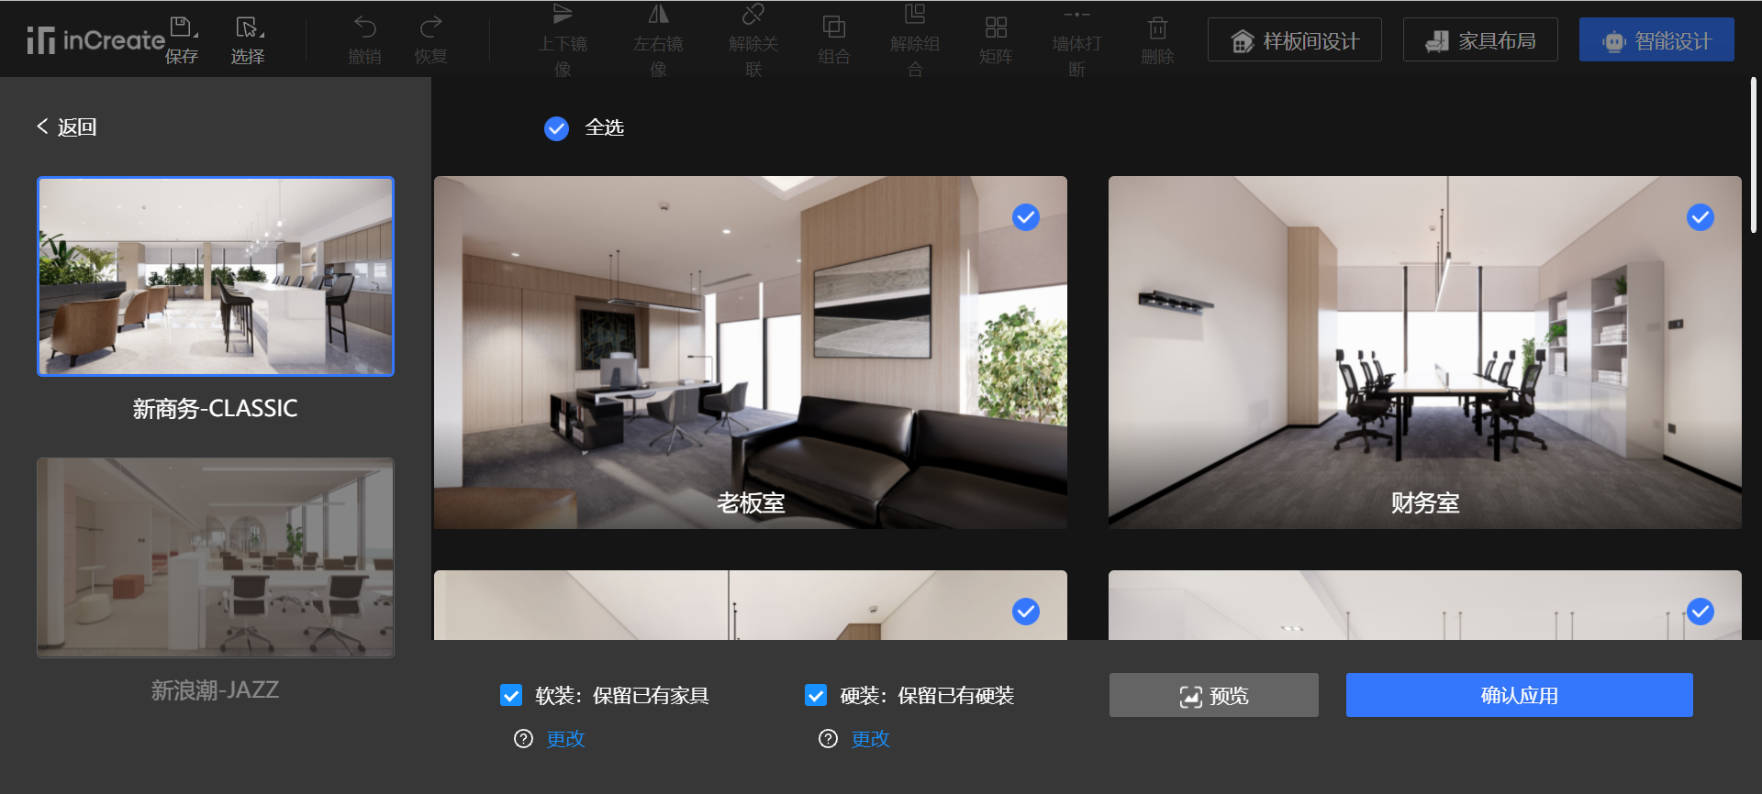1762x794 pixels.
Task: Toggle 软装: 保留已有家具 checkbox
Action: tap(511, 695)
